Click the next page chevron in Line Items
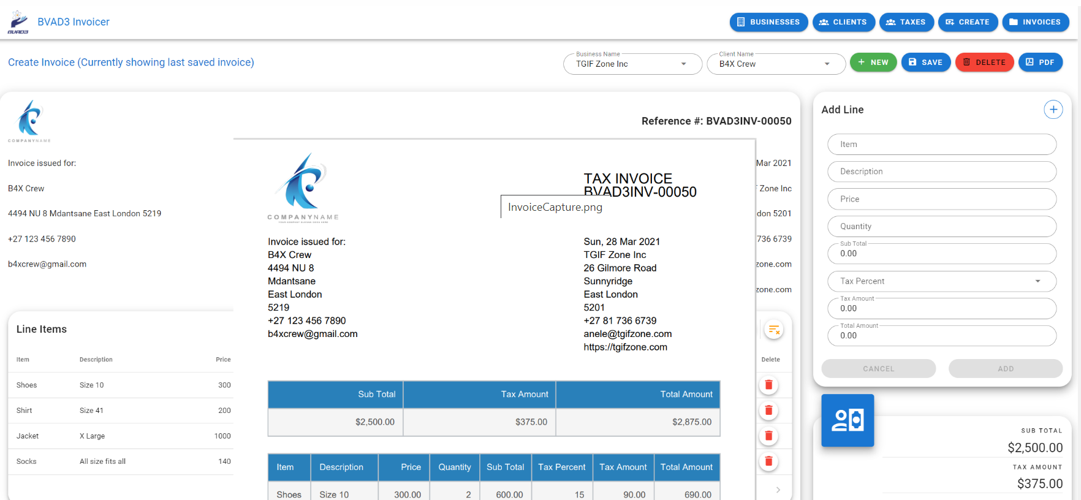 coord(778,490)
